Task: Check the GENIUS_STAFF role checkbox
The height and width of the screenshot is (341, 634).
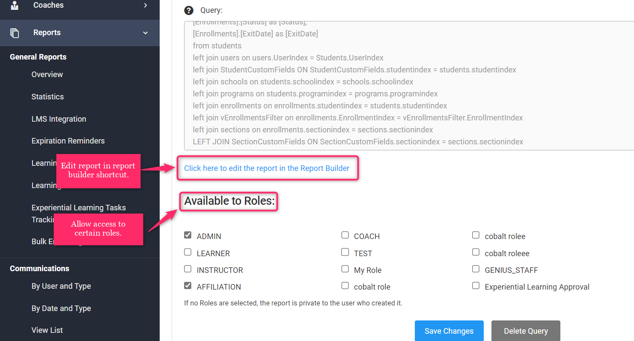Action: (x=476, y=269)
